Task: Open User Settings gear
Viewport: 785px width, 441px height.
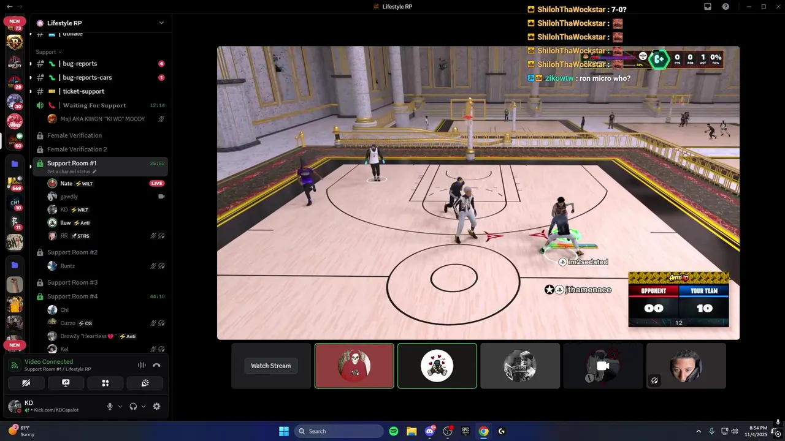Action: 156,406
